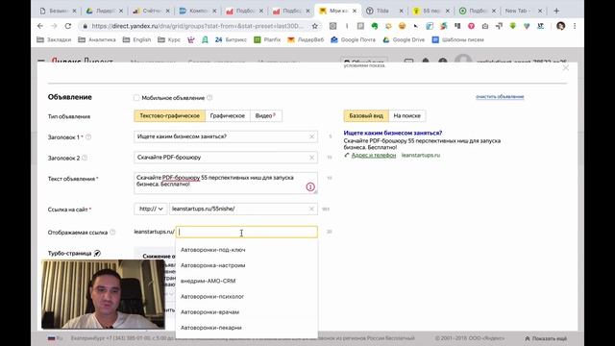Switch preview to На поиске
The height and width of the screenshot is (346, 615).
(x=406, y=115)
